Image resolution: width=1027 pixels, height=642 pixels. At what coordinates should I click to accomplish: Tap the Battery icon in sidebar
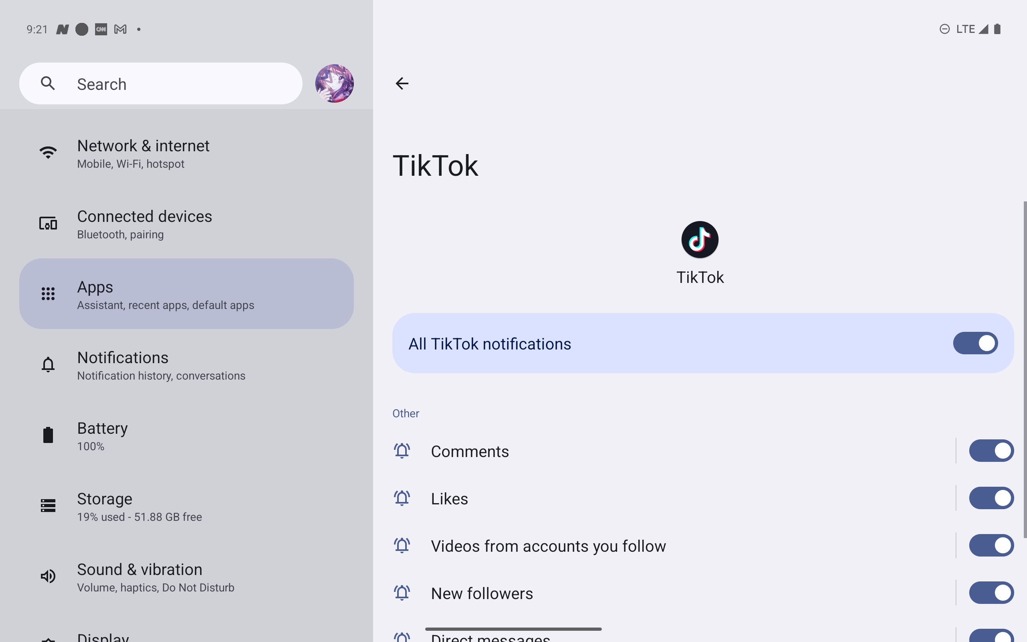(48, 435)
